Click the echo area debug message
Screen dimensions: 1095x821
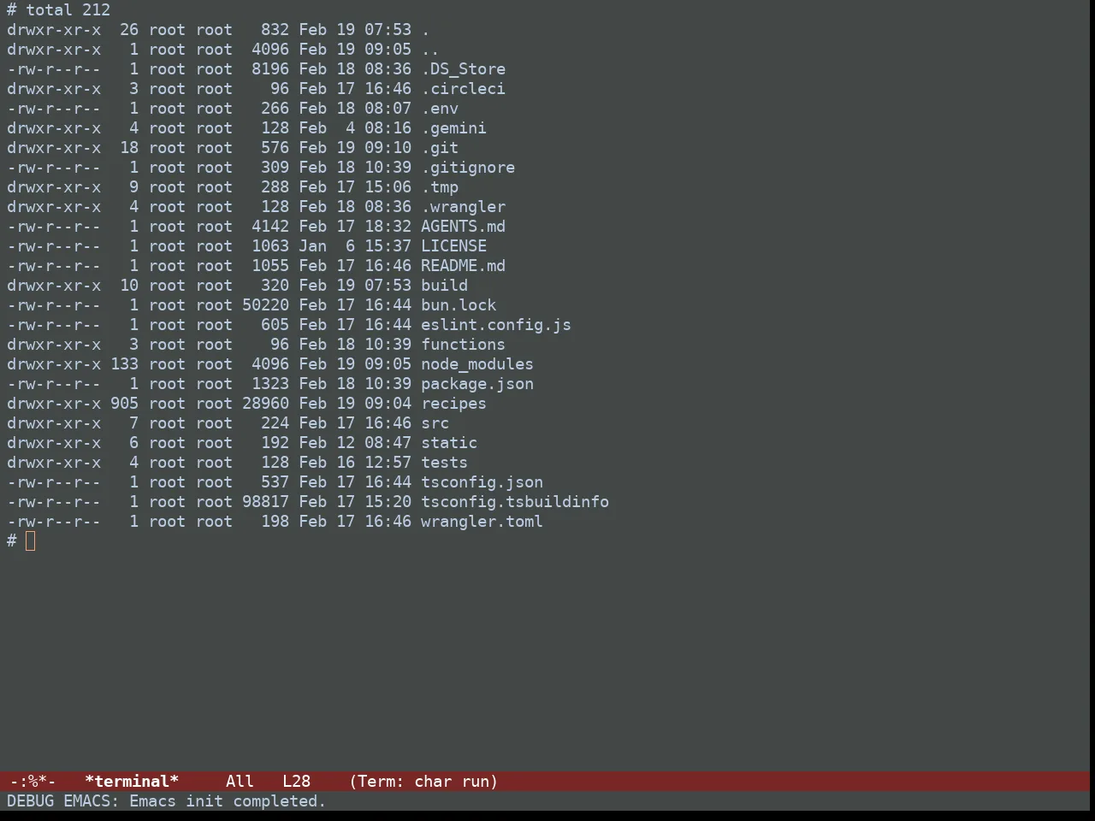(x=166, y=800)
